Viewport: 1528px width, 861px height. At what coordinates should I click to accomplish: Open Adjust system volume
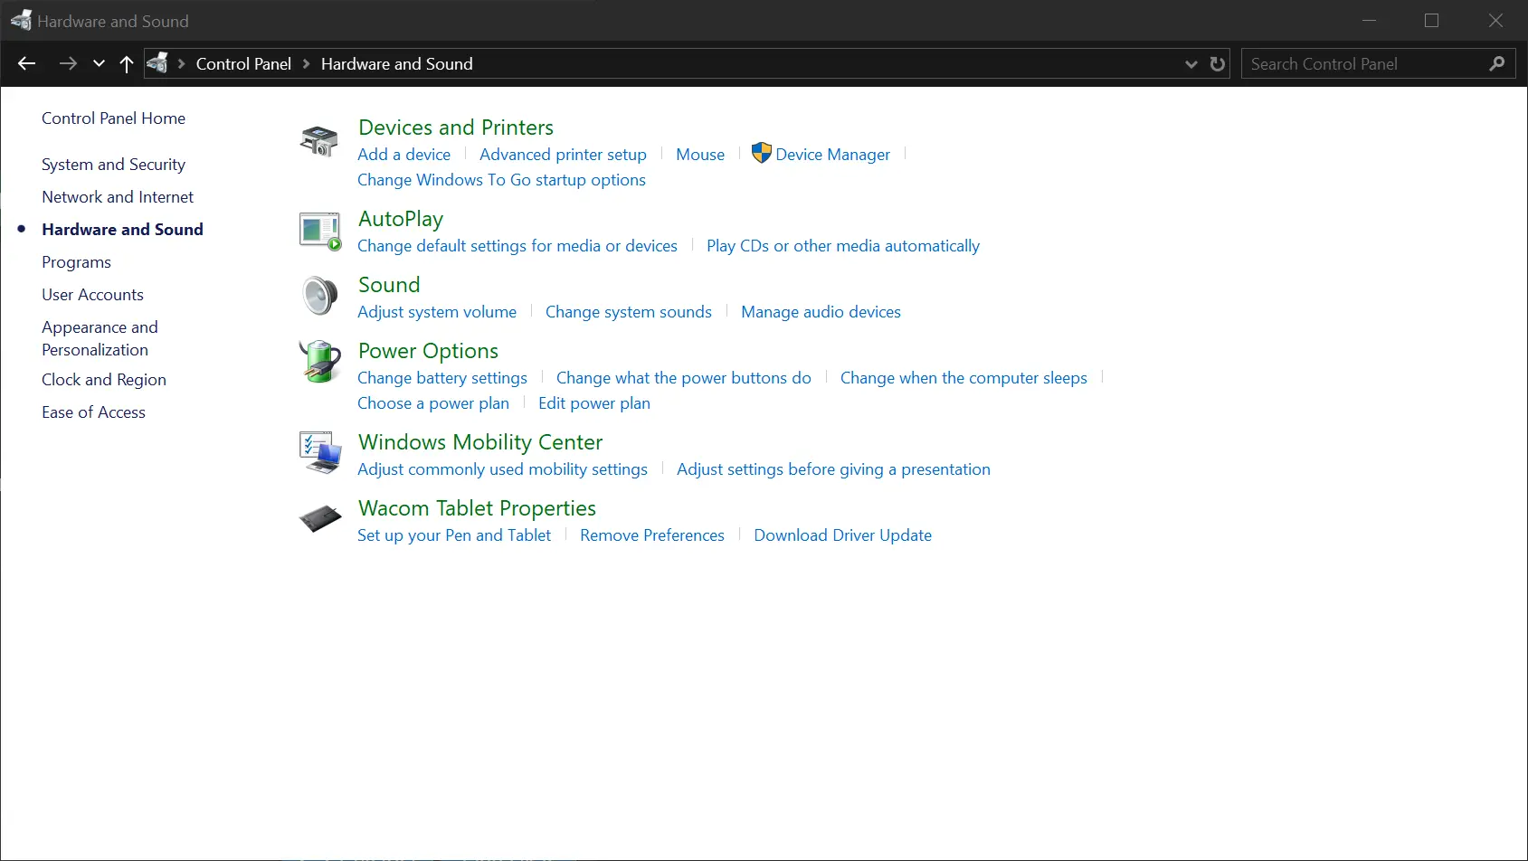click(x=437, y=312)
